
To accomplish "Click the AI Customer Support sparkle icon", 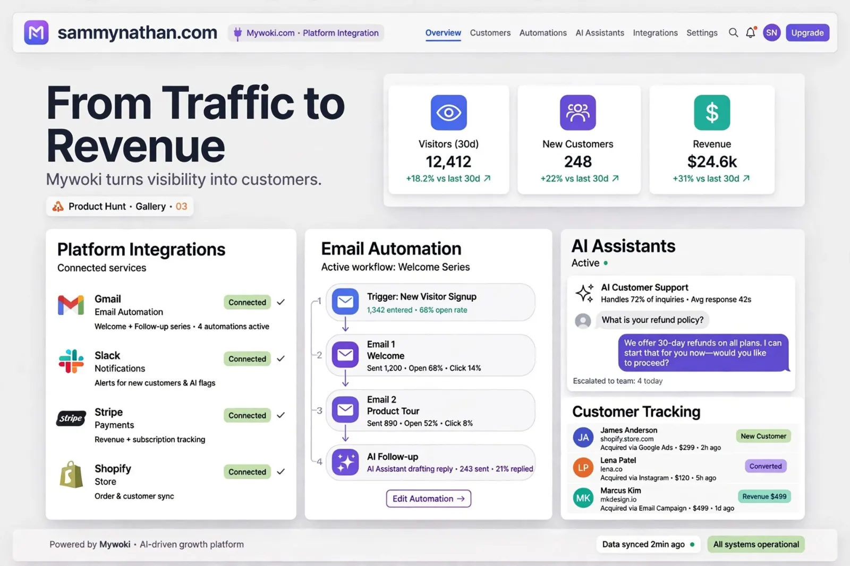I will (x=584, y=293).
